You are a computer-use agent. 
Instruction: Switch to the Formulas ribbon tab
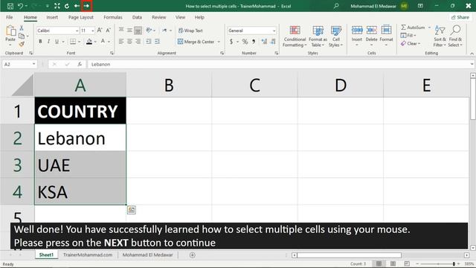tap(113, 17)
